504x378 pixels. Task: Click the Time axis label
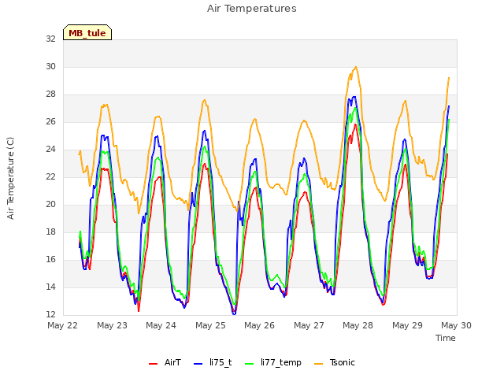(446, 338)
